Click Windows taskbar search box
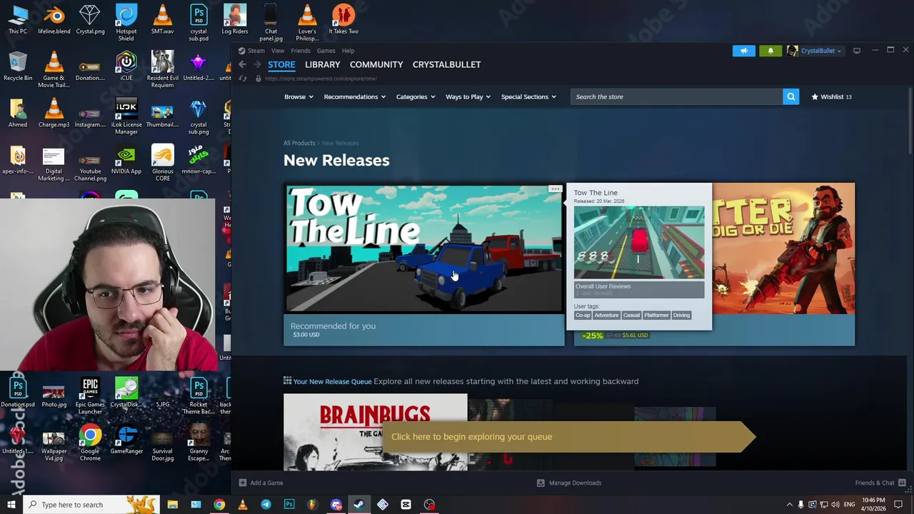The width and height of the screenshot is (914, 514). pos(91,505)
